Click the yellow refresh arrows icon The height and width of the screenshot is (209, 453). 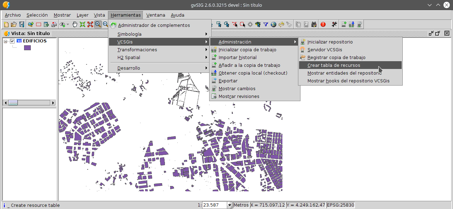[281, 24]
